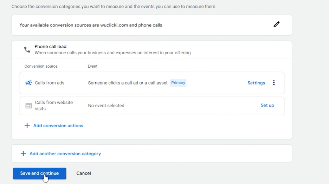This screenshot has width=329, height=184.
Task: Click the phone handset icon beside Phone call lead
Action: click(x=27, y=50)
